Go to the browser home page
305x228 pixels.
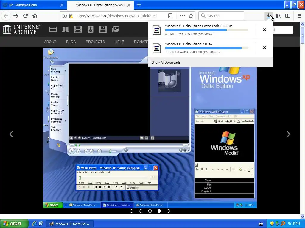coord(35,16)
